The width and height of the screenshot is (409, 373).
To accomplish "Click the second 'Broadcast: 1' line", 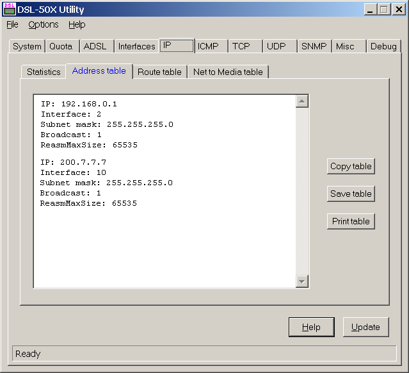I will (x=70, y=193).
